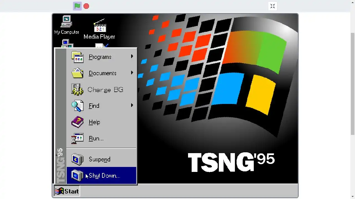Choose Change BG from Start menu
This screenshot has height=199, width=355.
pos(102,89)
